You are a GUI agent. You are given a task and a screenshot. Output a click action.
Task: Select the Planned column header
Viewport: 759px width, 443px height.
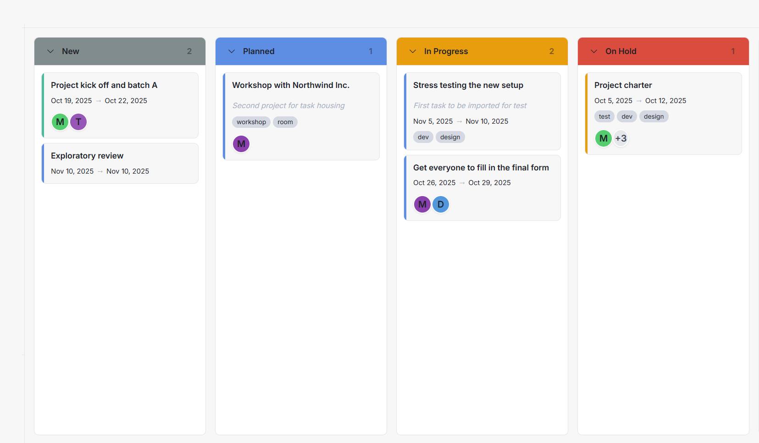pyautogui.click(x=259, y=51)
